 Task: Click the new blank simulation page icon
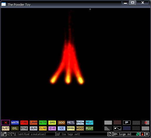[110, 134]
